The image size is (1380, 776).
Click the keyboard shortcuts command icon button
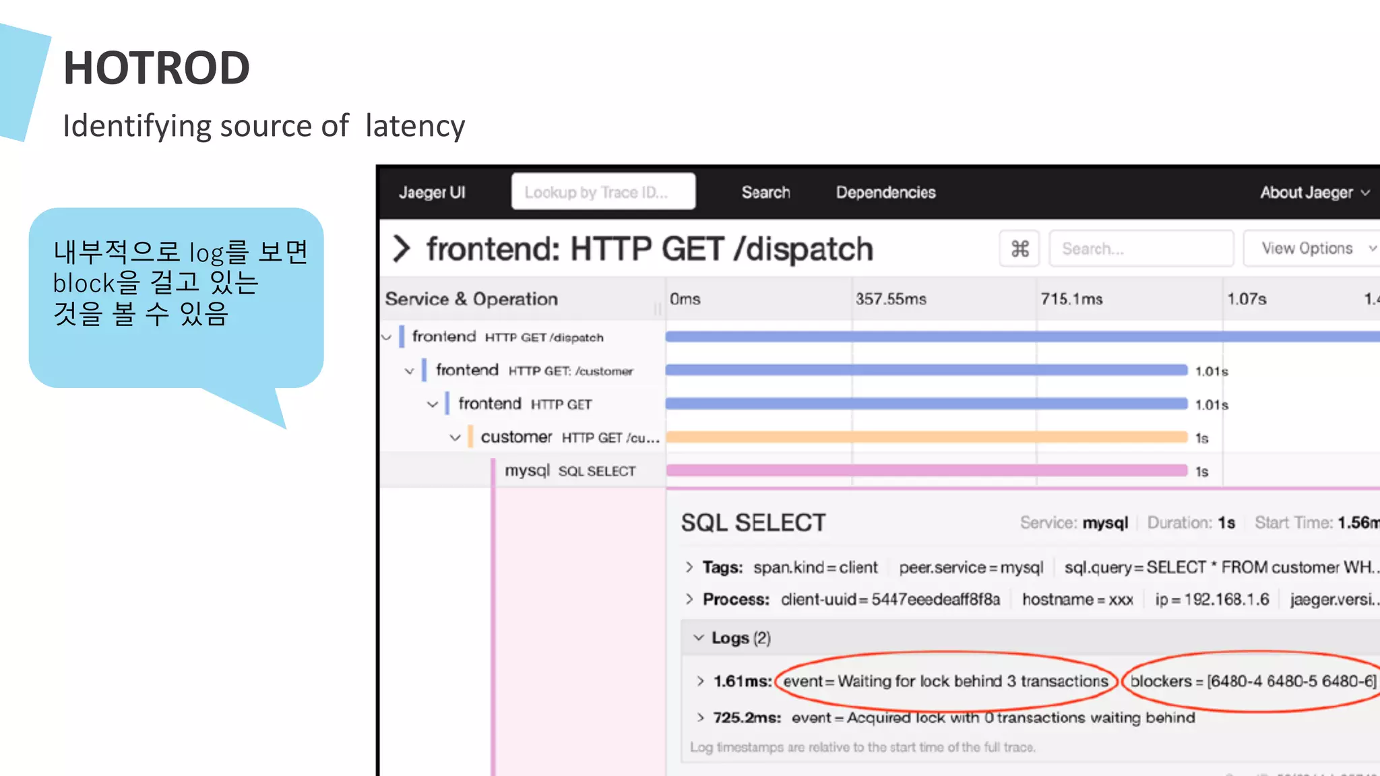tap(1020, 249)
